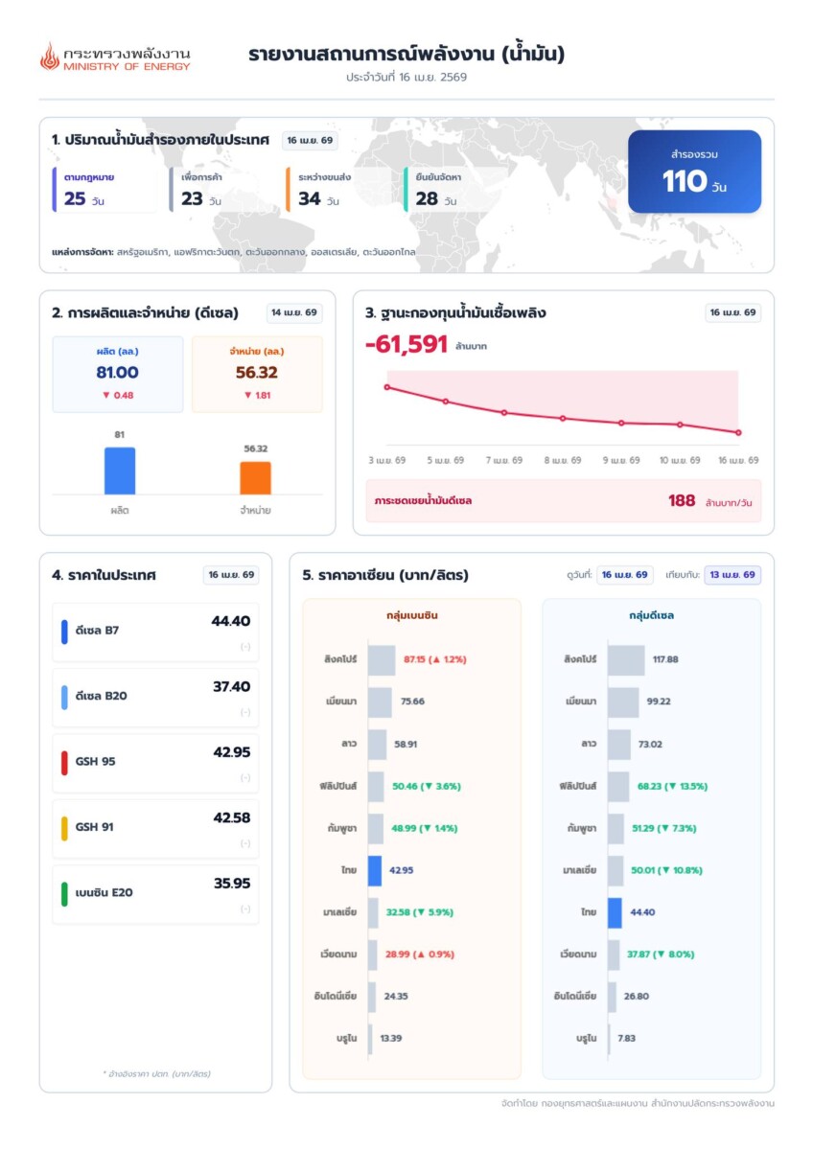Click the Ministry of Energy flame logo
813x1150 pixels.
49,57
